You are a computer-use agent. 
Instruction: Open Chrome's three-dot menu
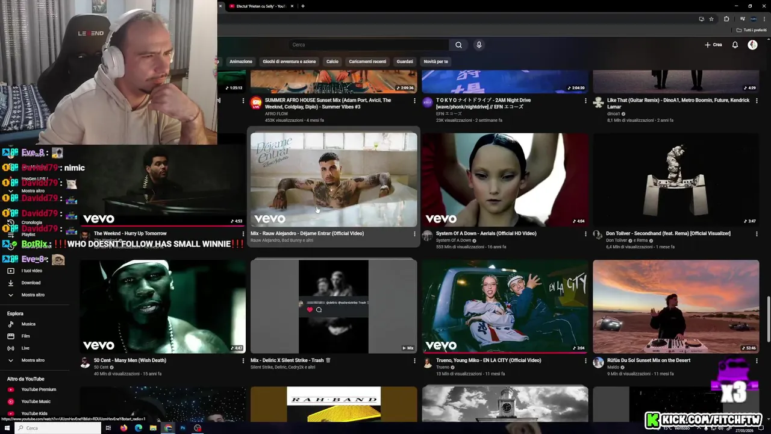pos(763,19)
